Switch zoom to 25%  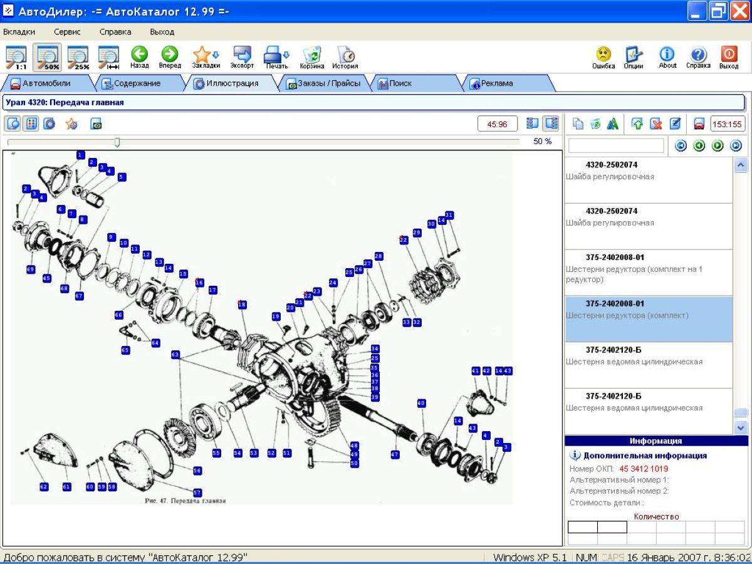coord(78,57)
